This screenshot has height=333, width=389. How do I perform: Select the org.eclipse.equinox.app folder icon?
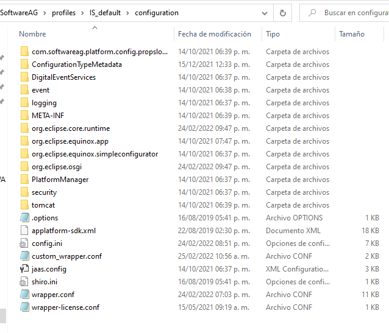(24, 141)
